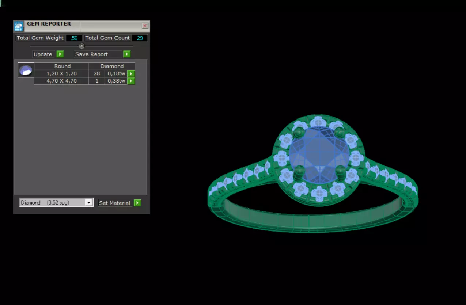Viewport: 466px width, 305px height.
Task: Click the quantity cell showing 1
Action: [97, 81]
